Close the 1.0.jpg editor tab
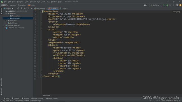182x102 pixels. 68,8
